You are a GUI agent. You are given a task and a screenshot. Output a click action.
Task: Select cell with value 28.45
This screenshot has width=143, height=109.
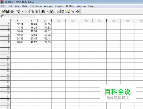17,42
